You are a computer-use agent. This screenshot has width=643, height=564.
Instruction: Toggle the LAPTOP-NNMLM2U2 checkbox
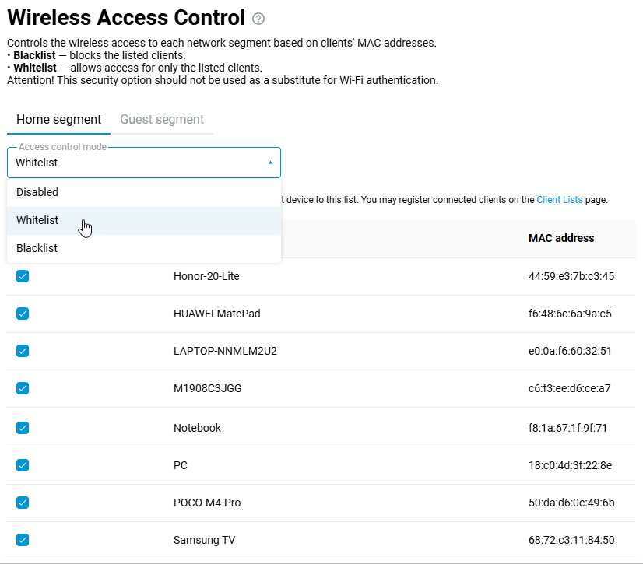[x=23, y=351]
